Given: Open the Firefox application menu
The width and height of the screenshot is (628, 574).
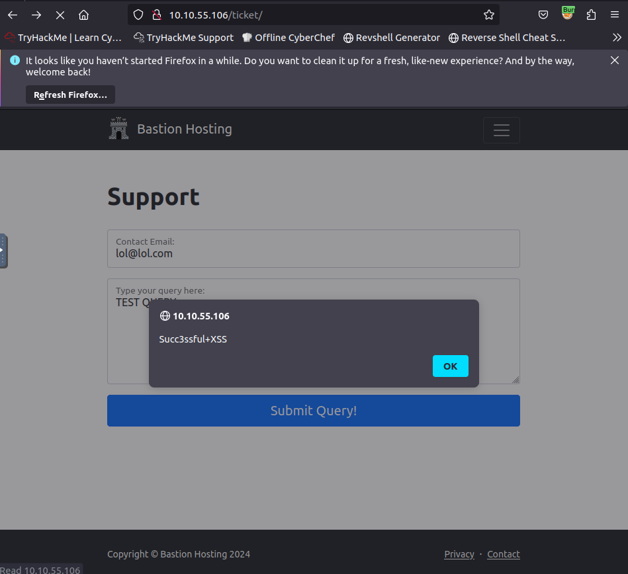Looking at the screenshot, I should pos(615,15).
